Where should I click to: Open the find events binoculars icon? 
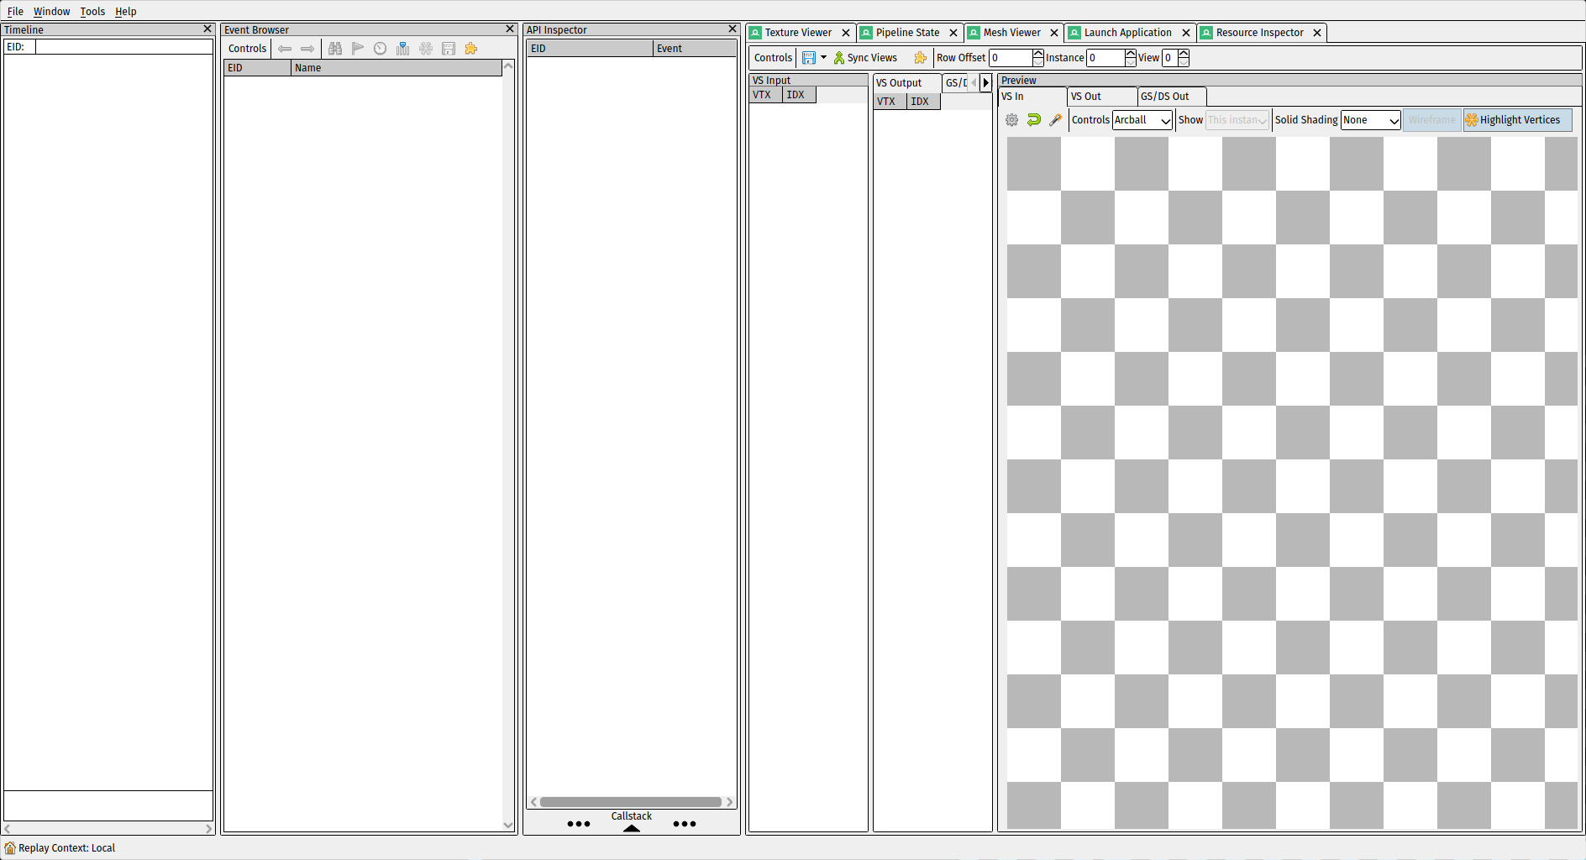[334, 48]
